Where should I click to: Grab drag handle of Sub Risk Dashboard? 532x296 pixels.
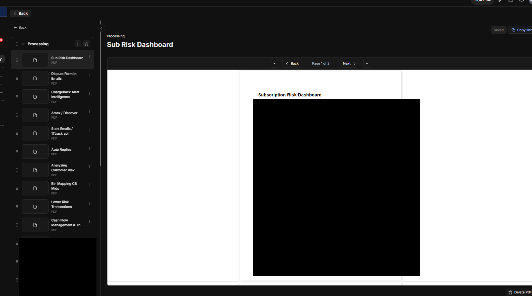[x=17, y=60]
